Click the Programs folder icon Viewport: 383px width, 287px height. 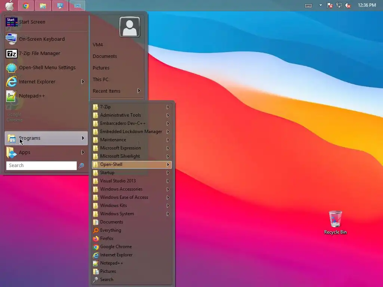[x=12, y=138]
